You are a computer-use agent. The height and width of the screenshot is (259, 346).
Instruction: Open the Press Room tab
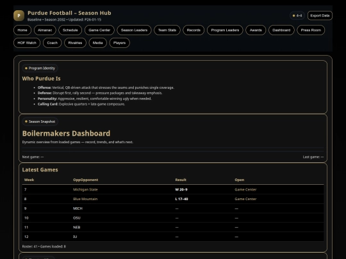click(x=311, y=30)
